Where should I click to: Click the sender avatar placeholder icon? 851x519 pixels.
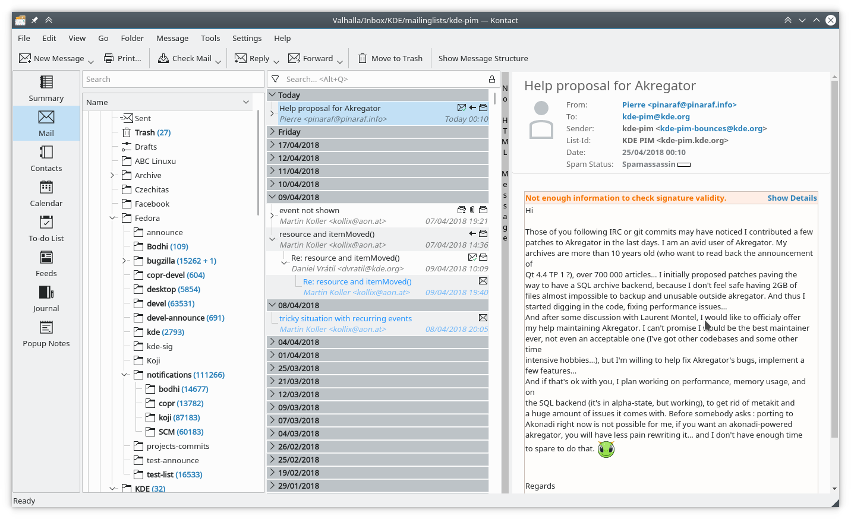(541, 119)
